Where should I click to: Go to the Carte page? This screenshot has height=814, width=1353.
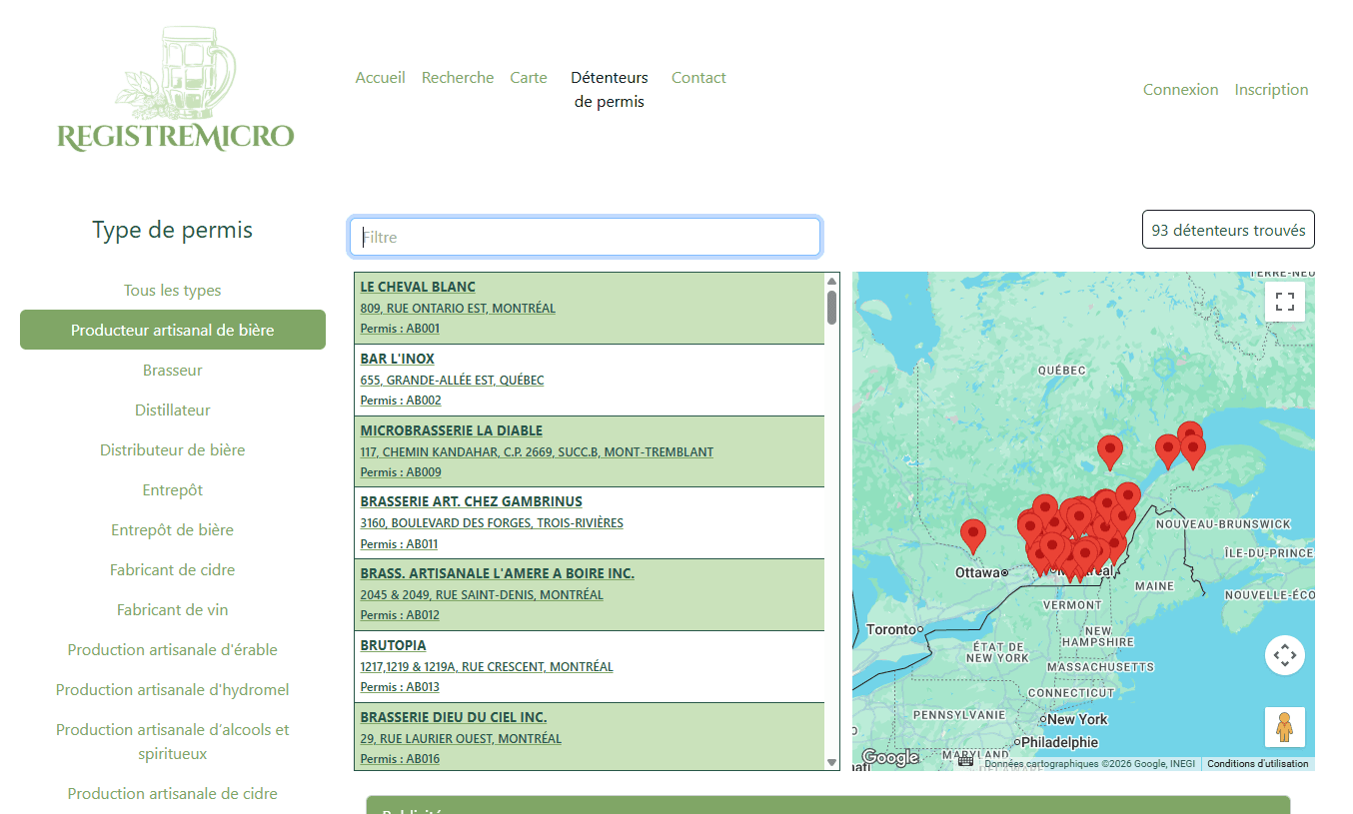[x=529, y=78]
